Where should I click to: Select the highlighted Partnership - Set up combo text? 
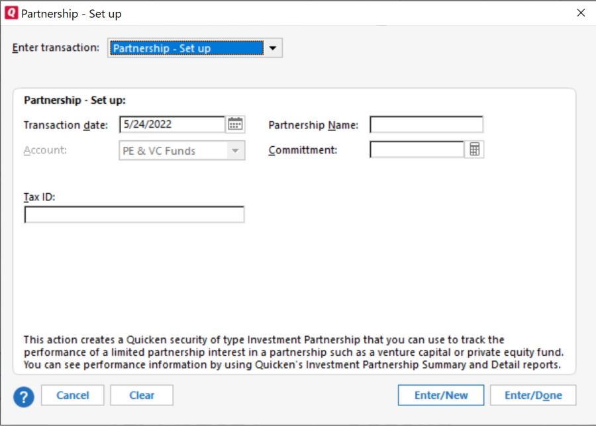point(185,48)
